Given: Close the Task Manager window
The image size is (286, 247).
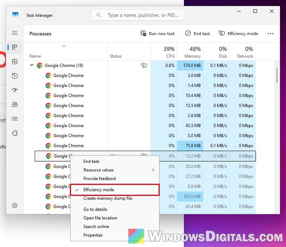Looking at the screenshot, I should 272,11.
